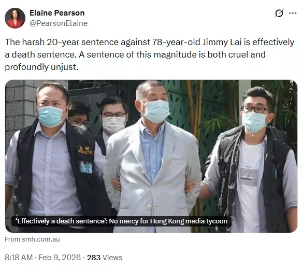Click the words 'profoundly unjust' in the post
The image size is (302, 269).
click(x=40, y=67)
